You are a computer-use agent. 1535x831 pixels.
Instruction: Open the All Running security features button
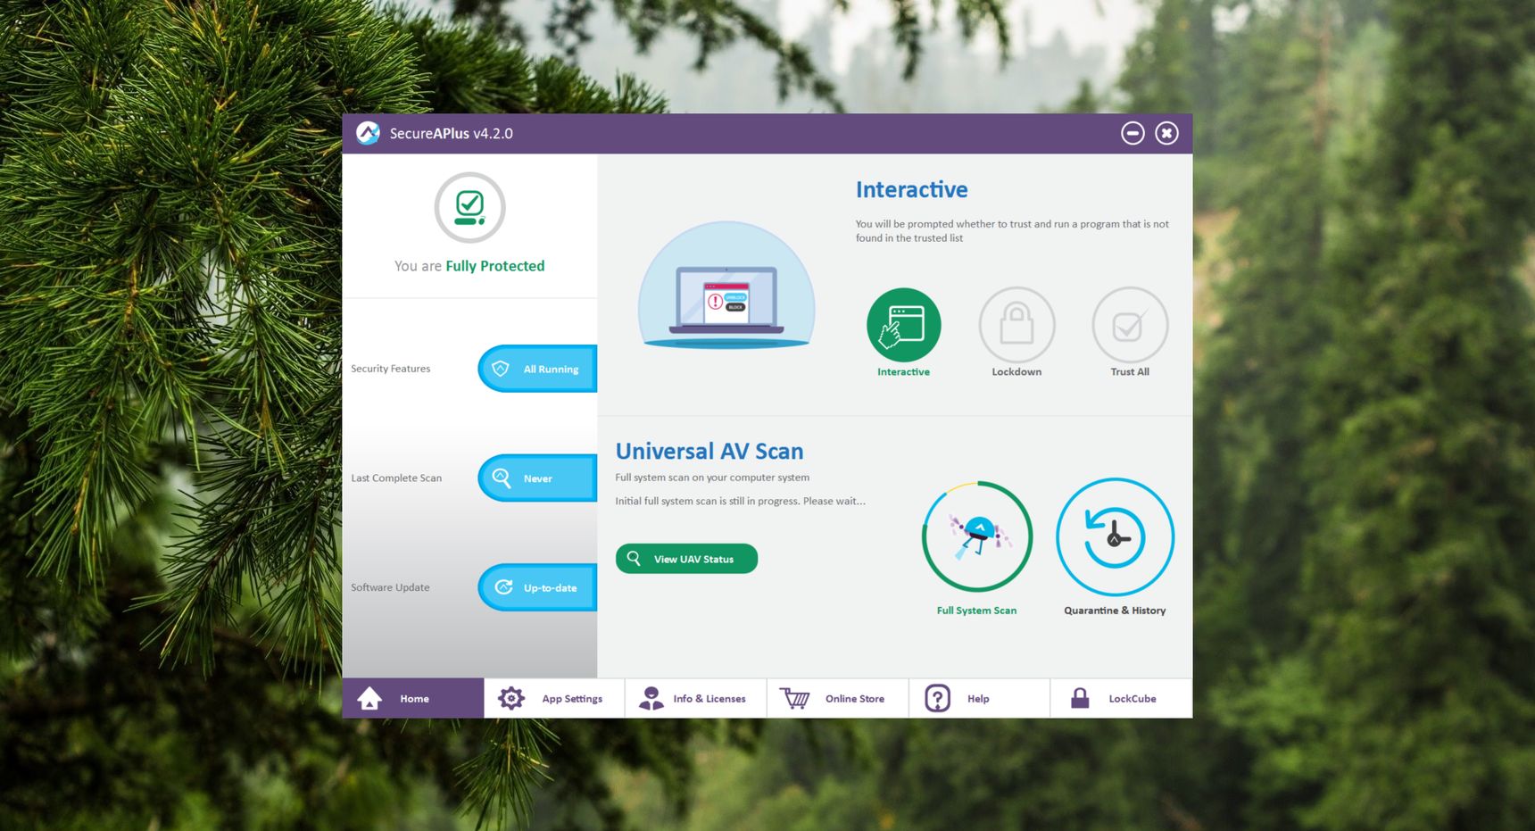coord(537,369)
